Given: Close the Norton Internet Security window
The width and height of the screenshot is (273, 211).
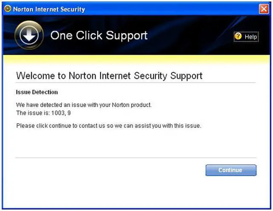Looking at the screenshot, I should point(264,9).
